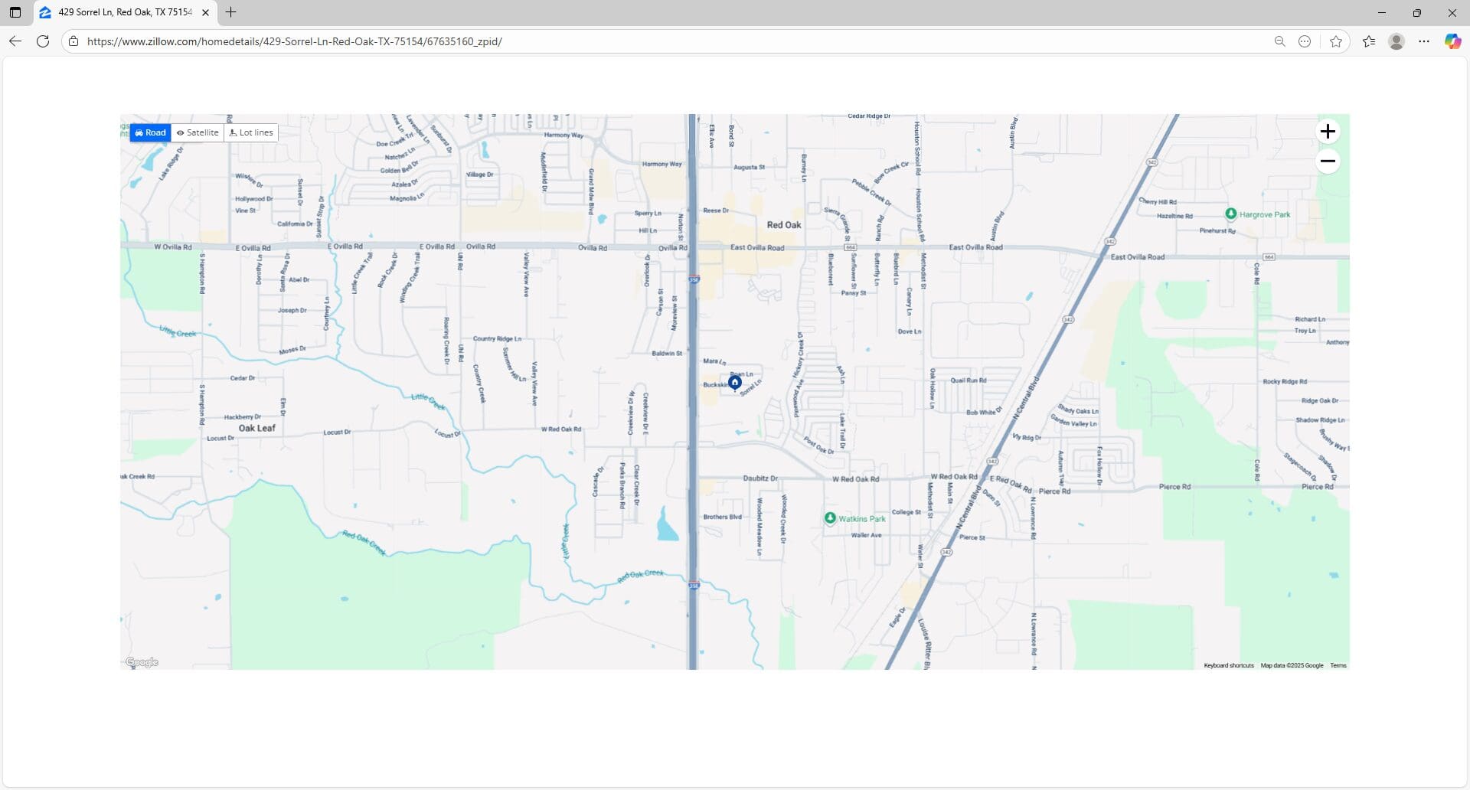Click the home property pin on map
This screenshot has width=1470, height=790.
click(735, 382)
